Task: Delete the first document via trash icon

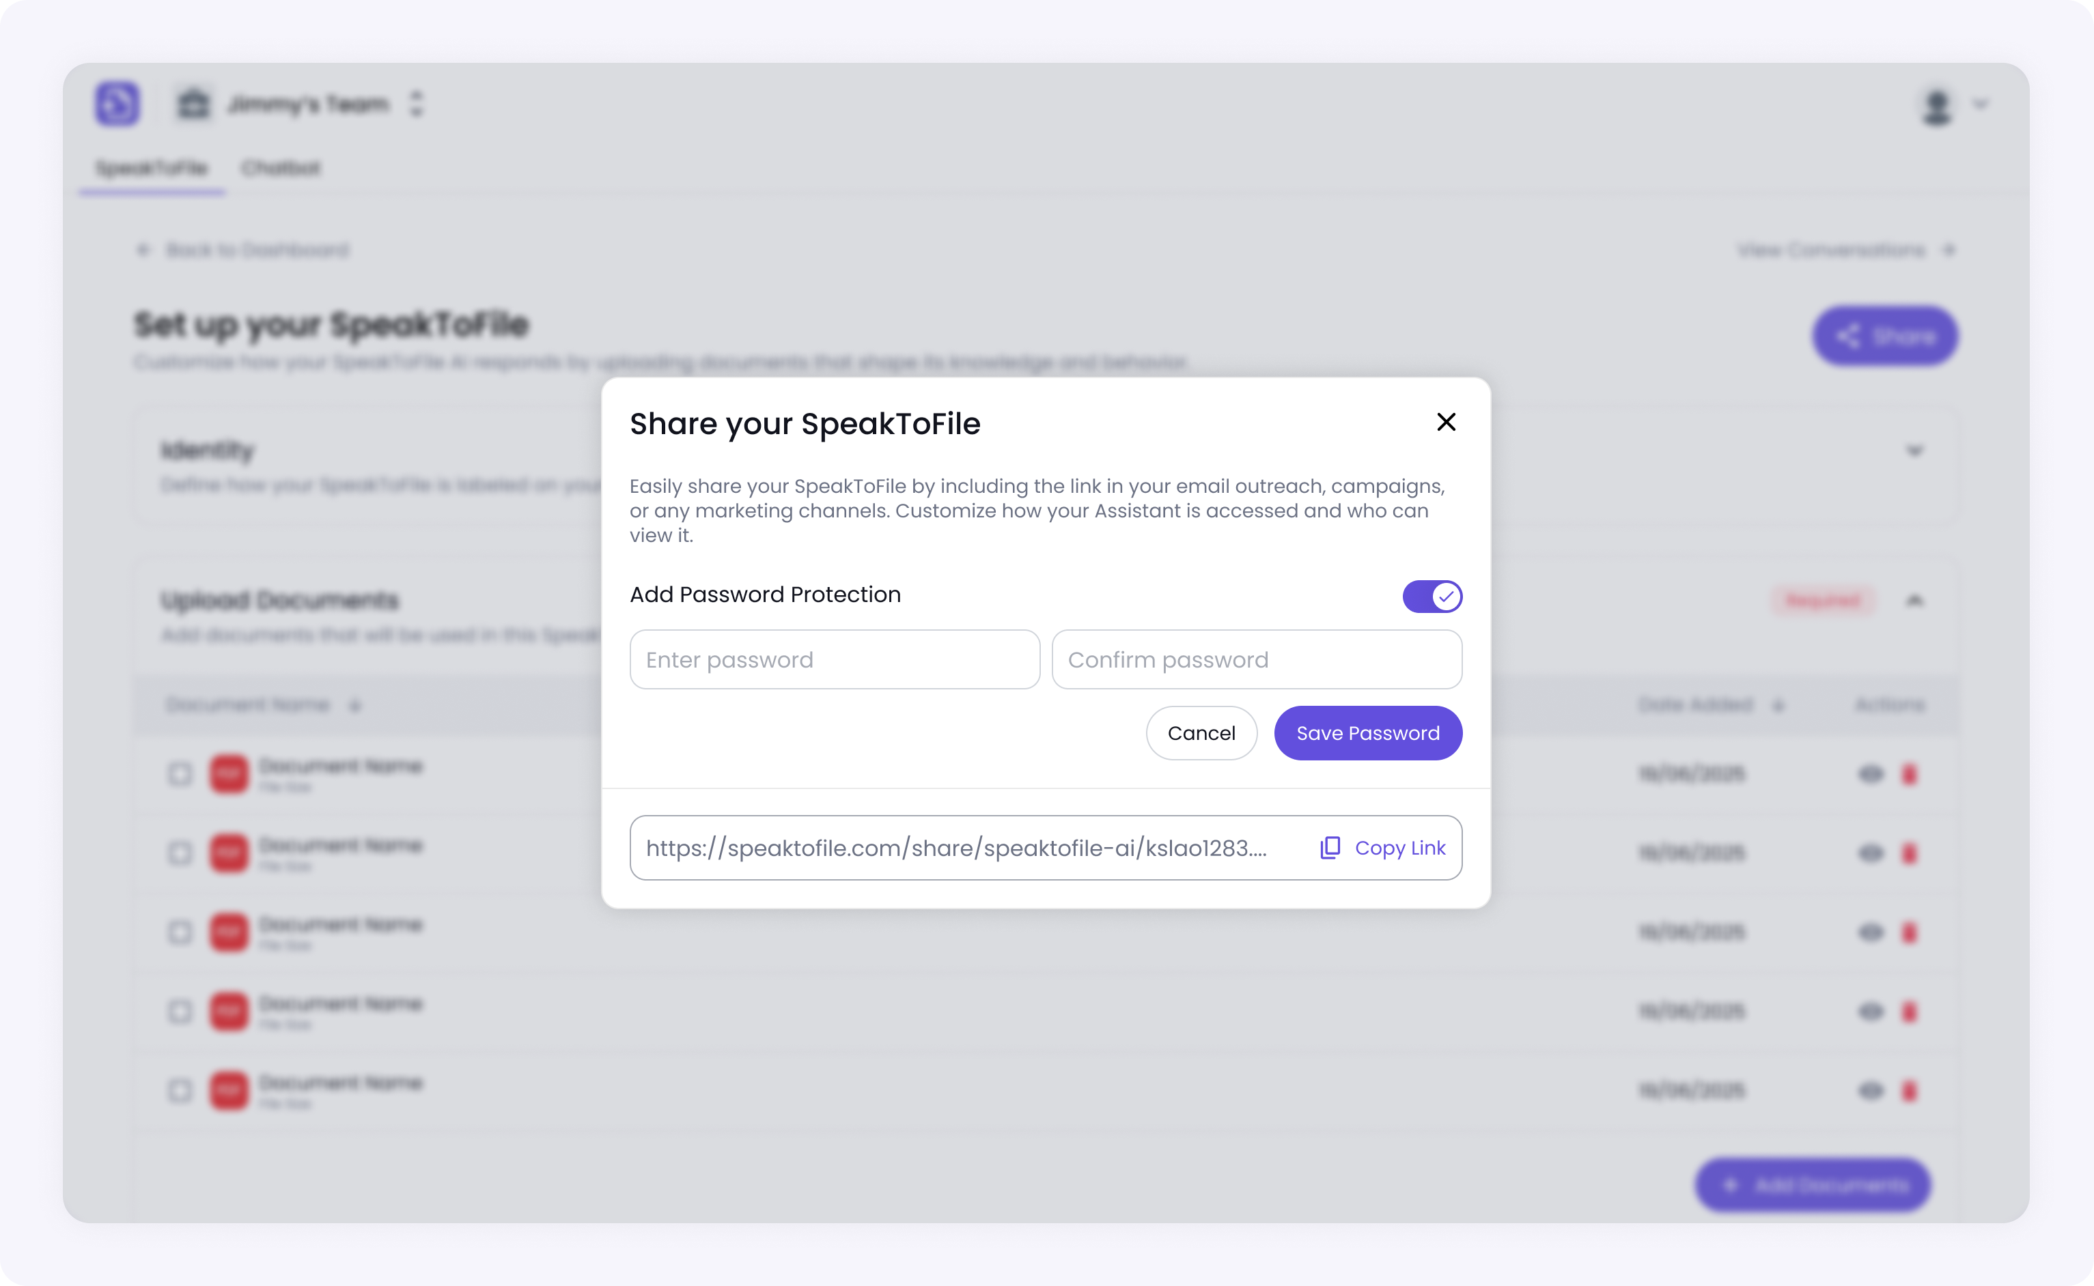Action: pyautogui.click(x=1910, y=774)
